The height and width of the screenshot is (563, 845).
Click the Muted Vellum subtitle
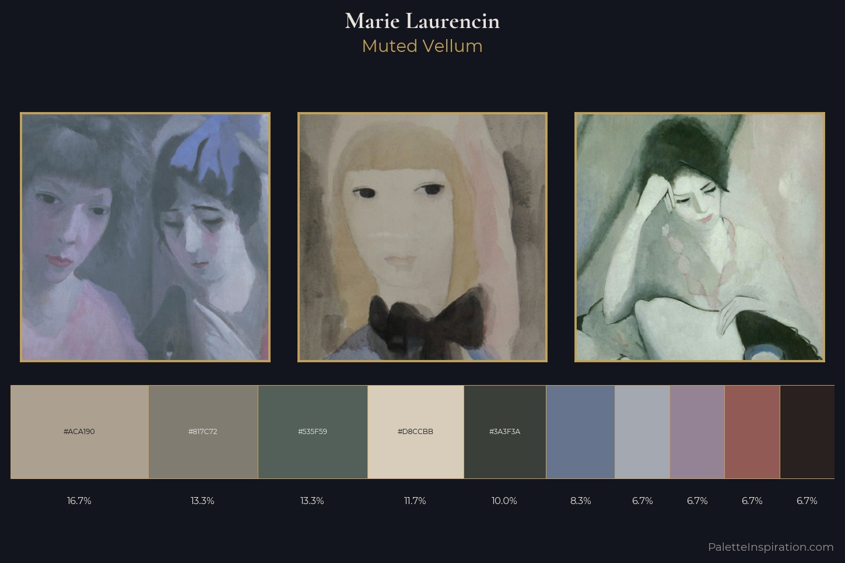[422, 46]
